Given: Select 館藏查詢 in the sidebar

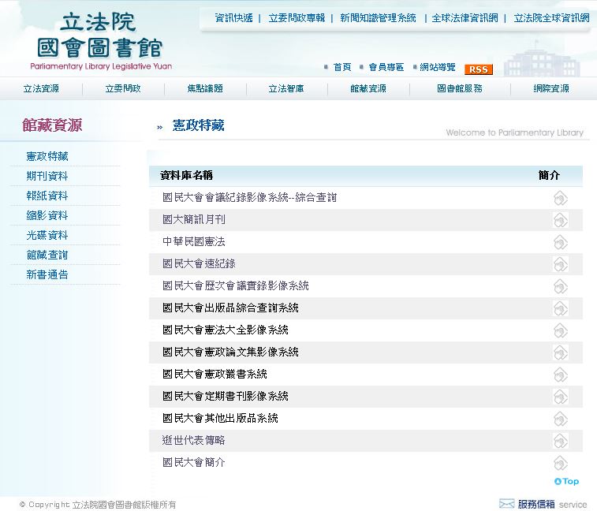Looking at the screenshot, I should click(47, 255).
